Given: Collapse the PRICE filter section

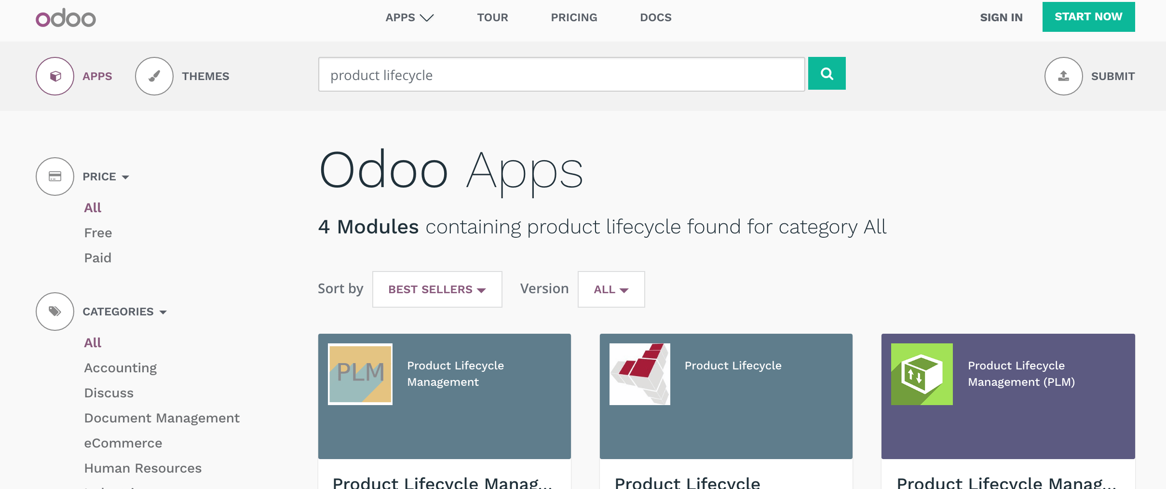Looking at the screenshot, I should click(x=106, y=177).
